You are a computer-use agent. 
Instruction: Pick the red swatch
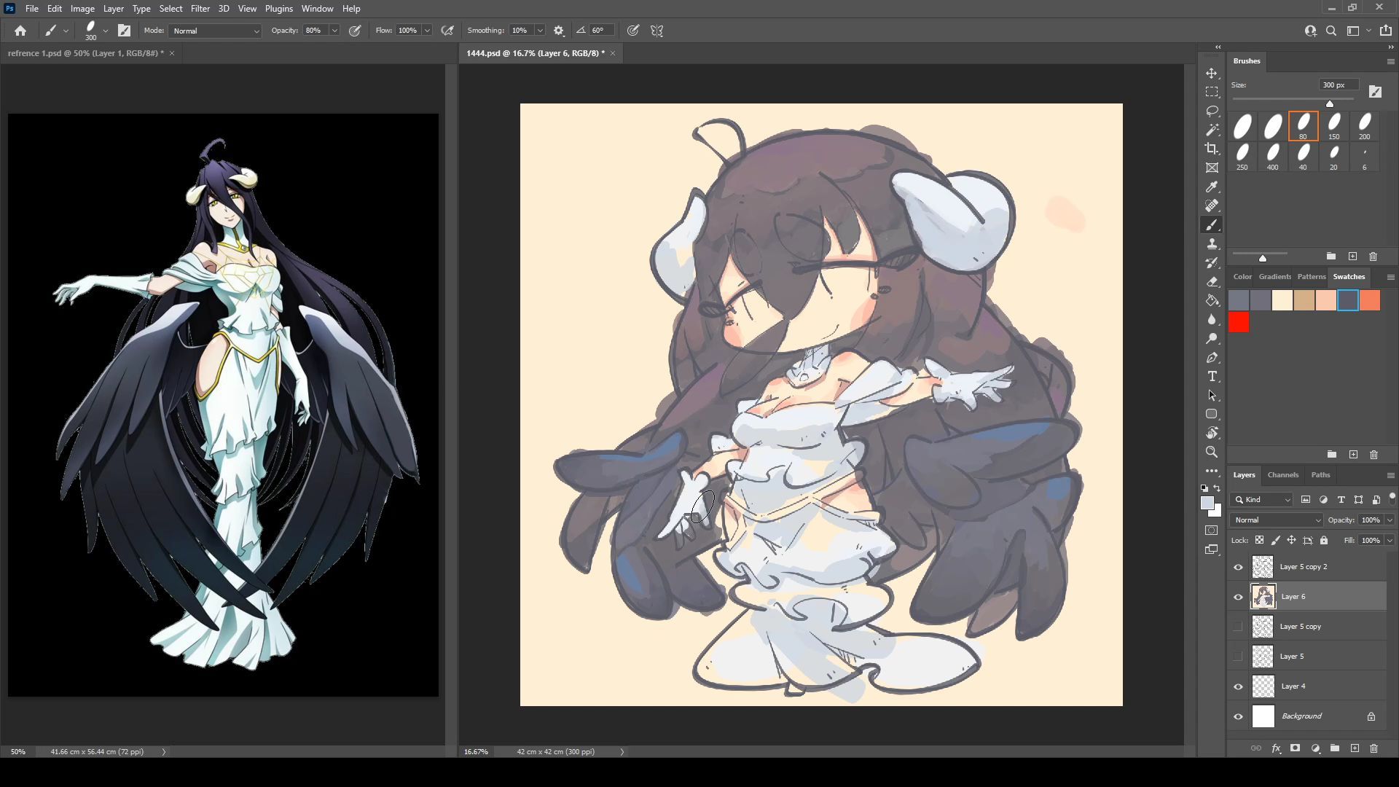point(1239,323)
